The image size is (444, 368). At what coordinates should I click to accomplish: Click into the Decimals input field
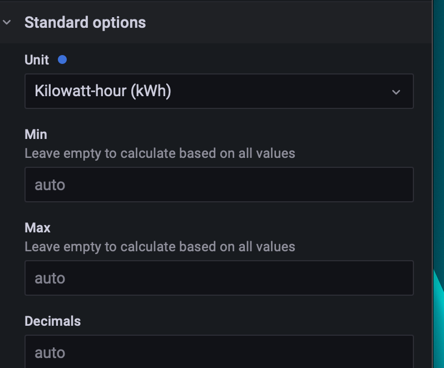219,352
